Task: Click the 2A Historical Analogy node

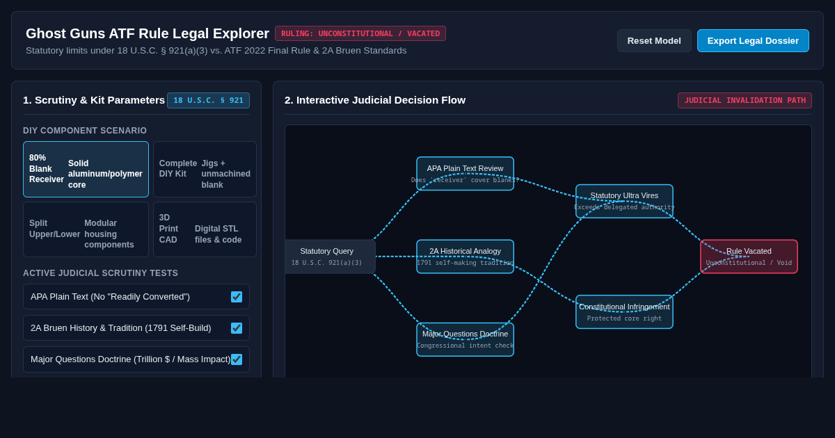Action: coord(465,257)
